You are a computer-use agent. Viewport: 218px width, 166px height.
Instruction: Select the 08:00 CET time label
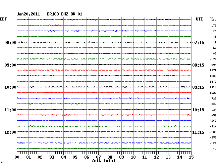(10, 42)
